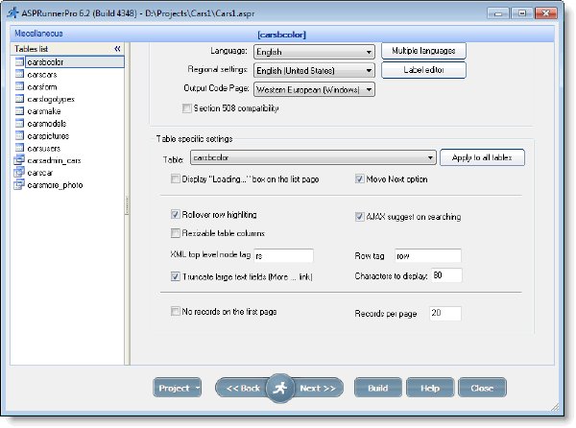Open the Output Code Page dropdown

point(314,89)
